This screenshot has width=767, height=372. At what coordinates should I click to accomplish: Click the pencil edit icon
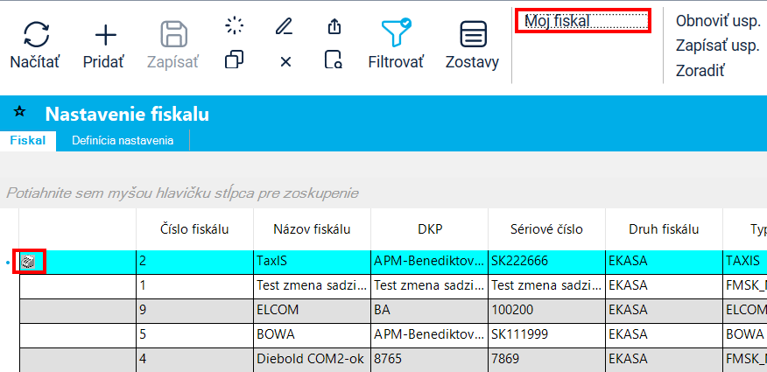click(x=285, y=26)
